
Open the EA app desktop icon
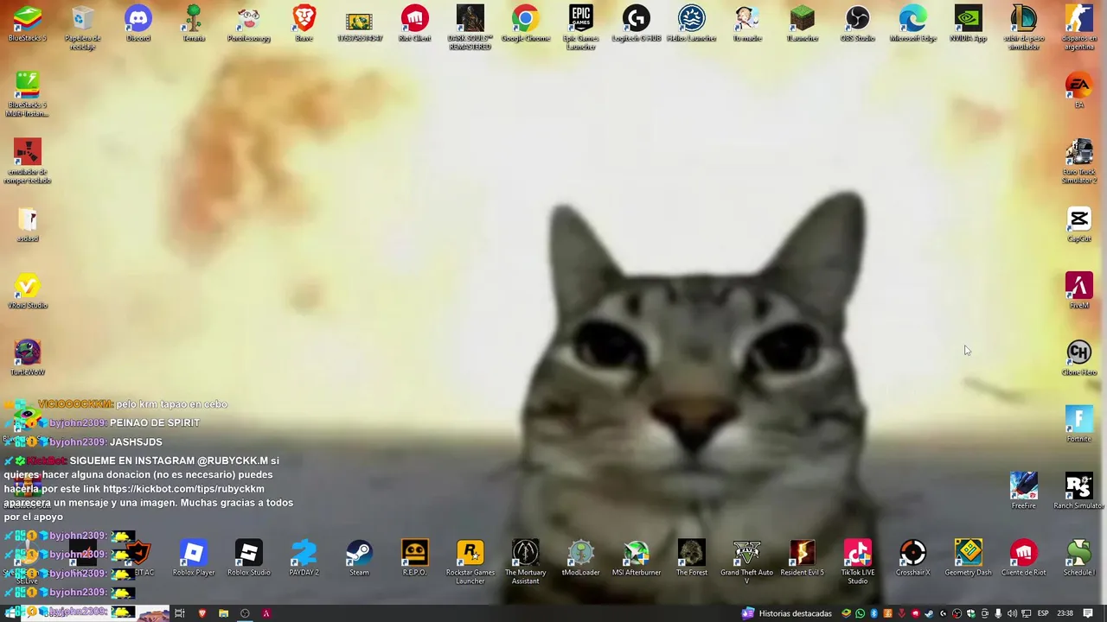[1079, 91]
